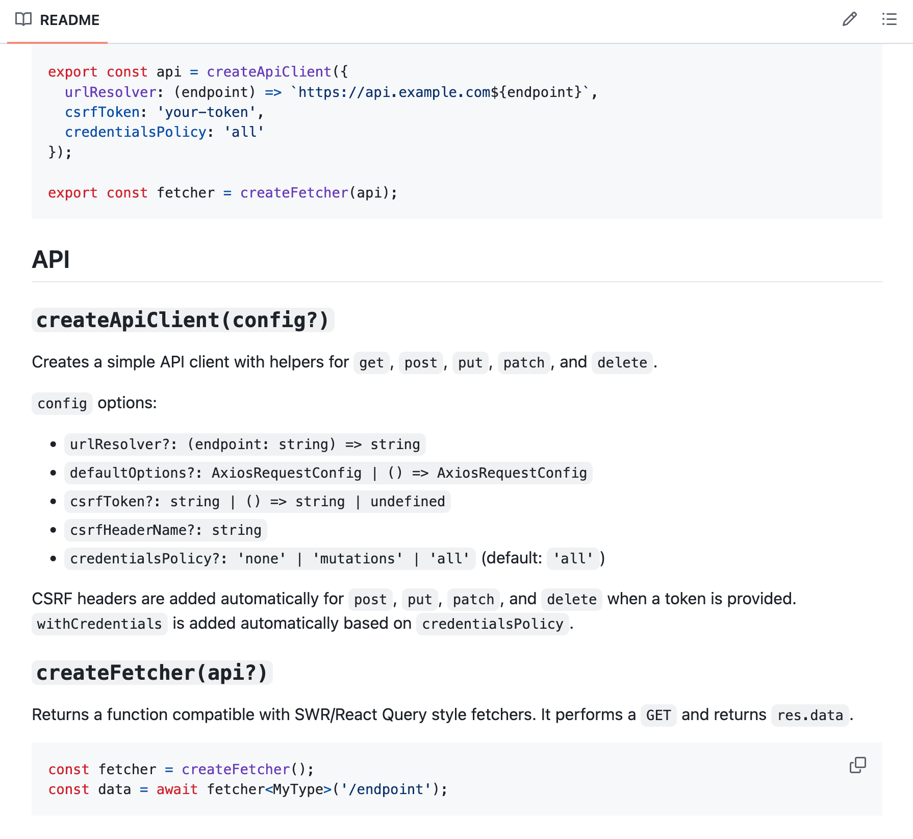Image resolution: width=913 pixels, height=839 pixels.
Task: Click the 'const data = await fetcher' line
Action: (248, 789)
